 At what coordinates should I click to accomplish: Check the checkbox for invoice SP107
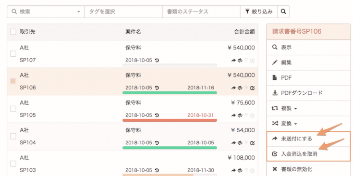coord(13,54)
